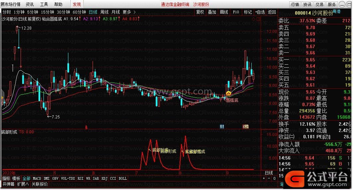Switch to the KDJ indicator
This screenshot has height=190, width=353.
[105, 178]
